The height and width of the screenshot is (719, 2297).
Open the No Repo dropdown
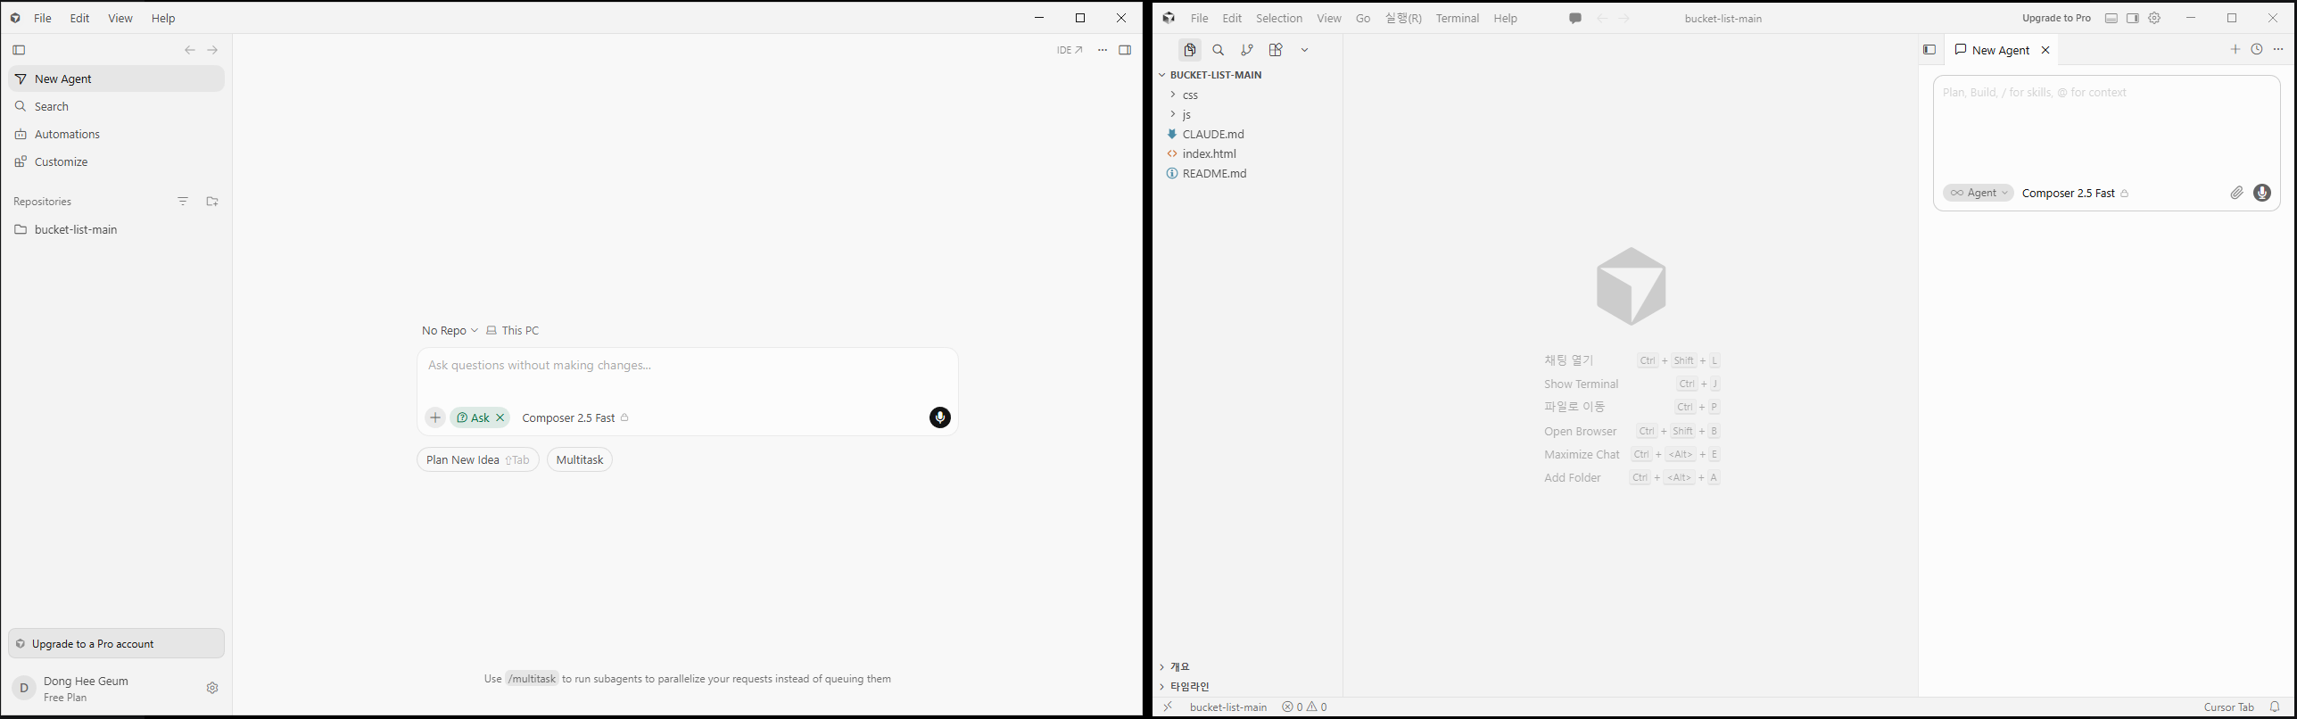pos(450,331)
